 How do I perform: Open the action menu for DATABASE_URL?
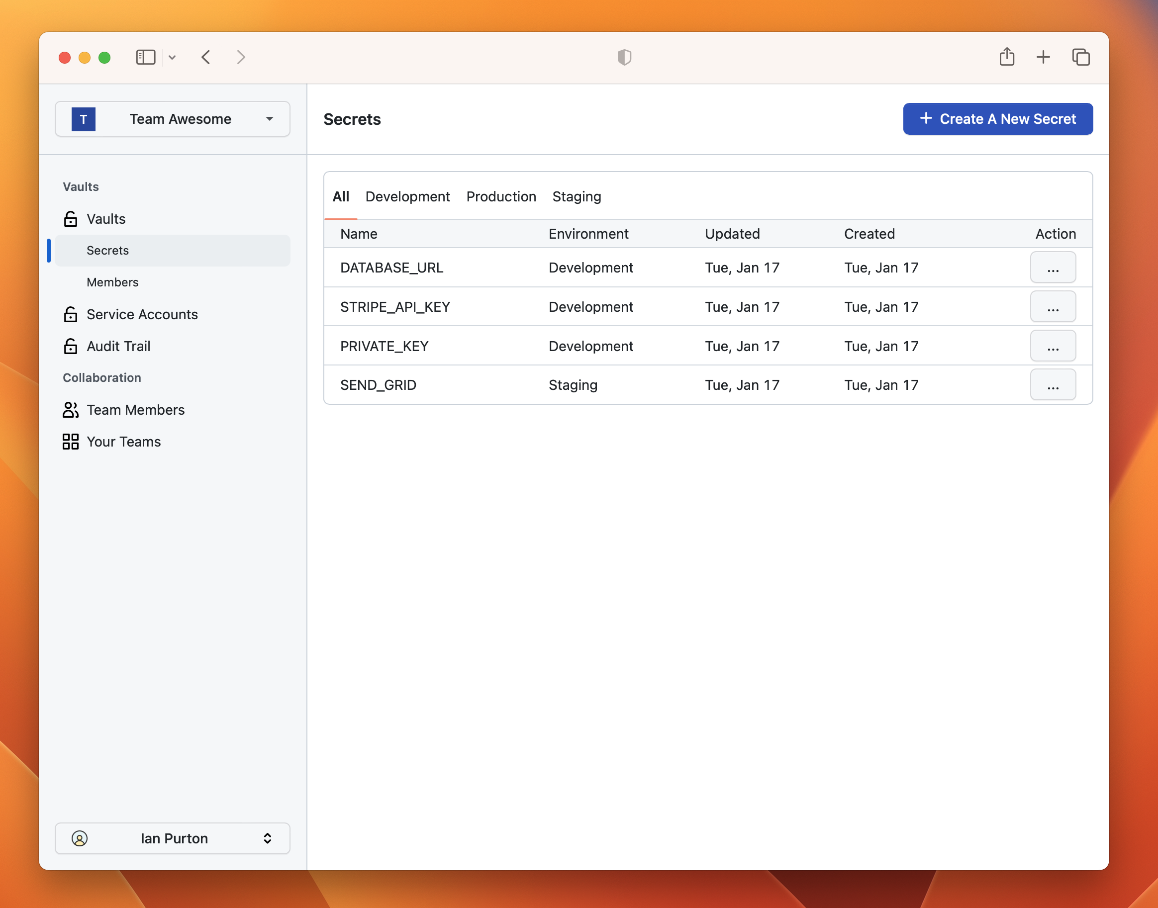tap(1053, 267)
